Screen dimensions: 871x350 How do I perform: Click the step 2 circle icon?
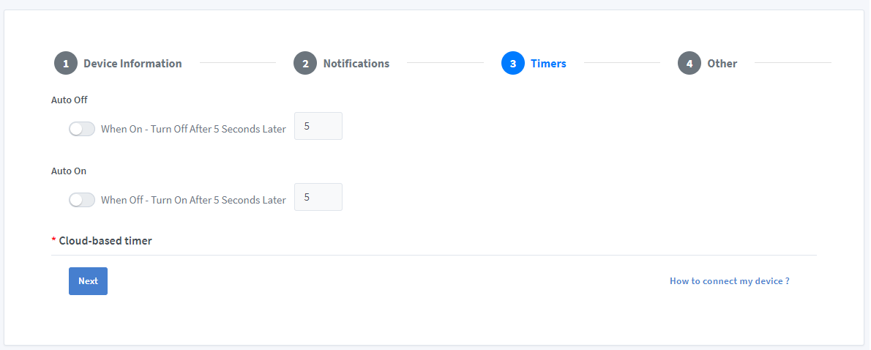click(x=305, y=63)
